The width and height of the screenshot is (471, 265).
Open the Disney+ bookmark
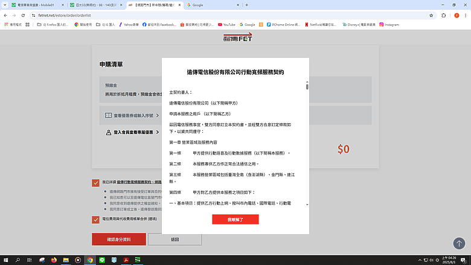[359, 25]
